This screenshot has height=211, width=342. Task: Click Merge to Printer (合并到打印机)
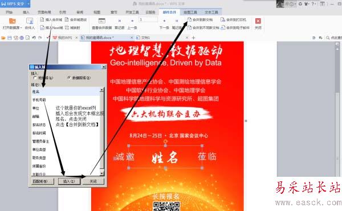(x=233, y=20)
